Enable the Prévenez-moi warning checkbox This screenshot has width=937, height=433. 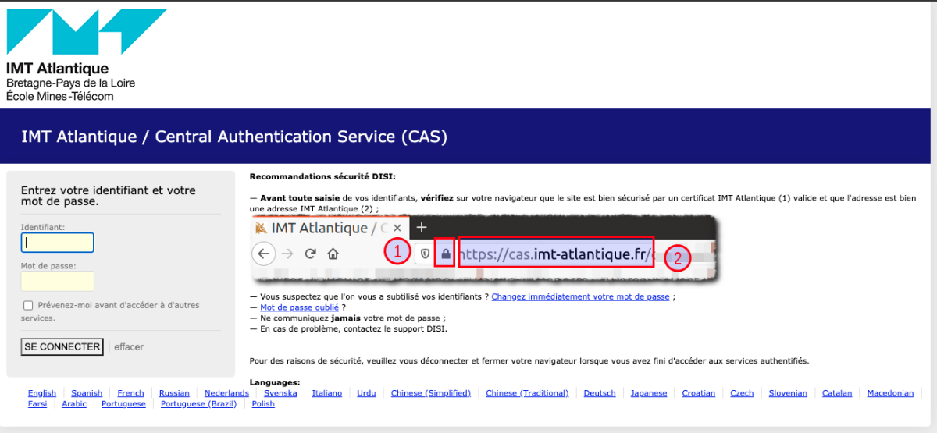point(28,306)
